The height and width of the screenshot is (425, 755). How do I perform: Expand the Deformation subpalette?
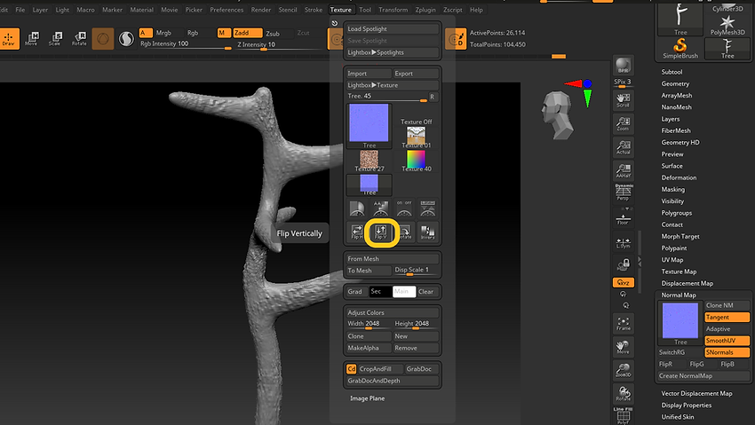coord(679,177)
